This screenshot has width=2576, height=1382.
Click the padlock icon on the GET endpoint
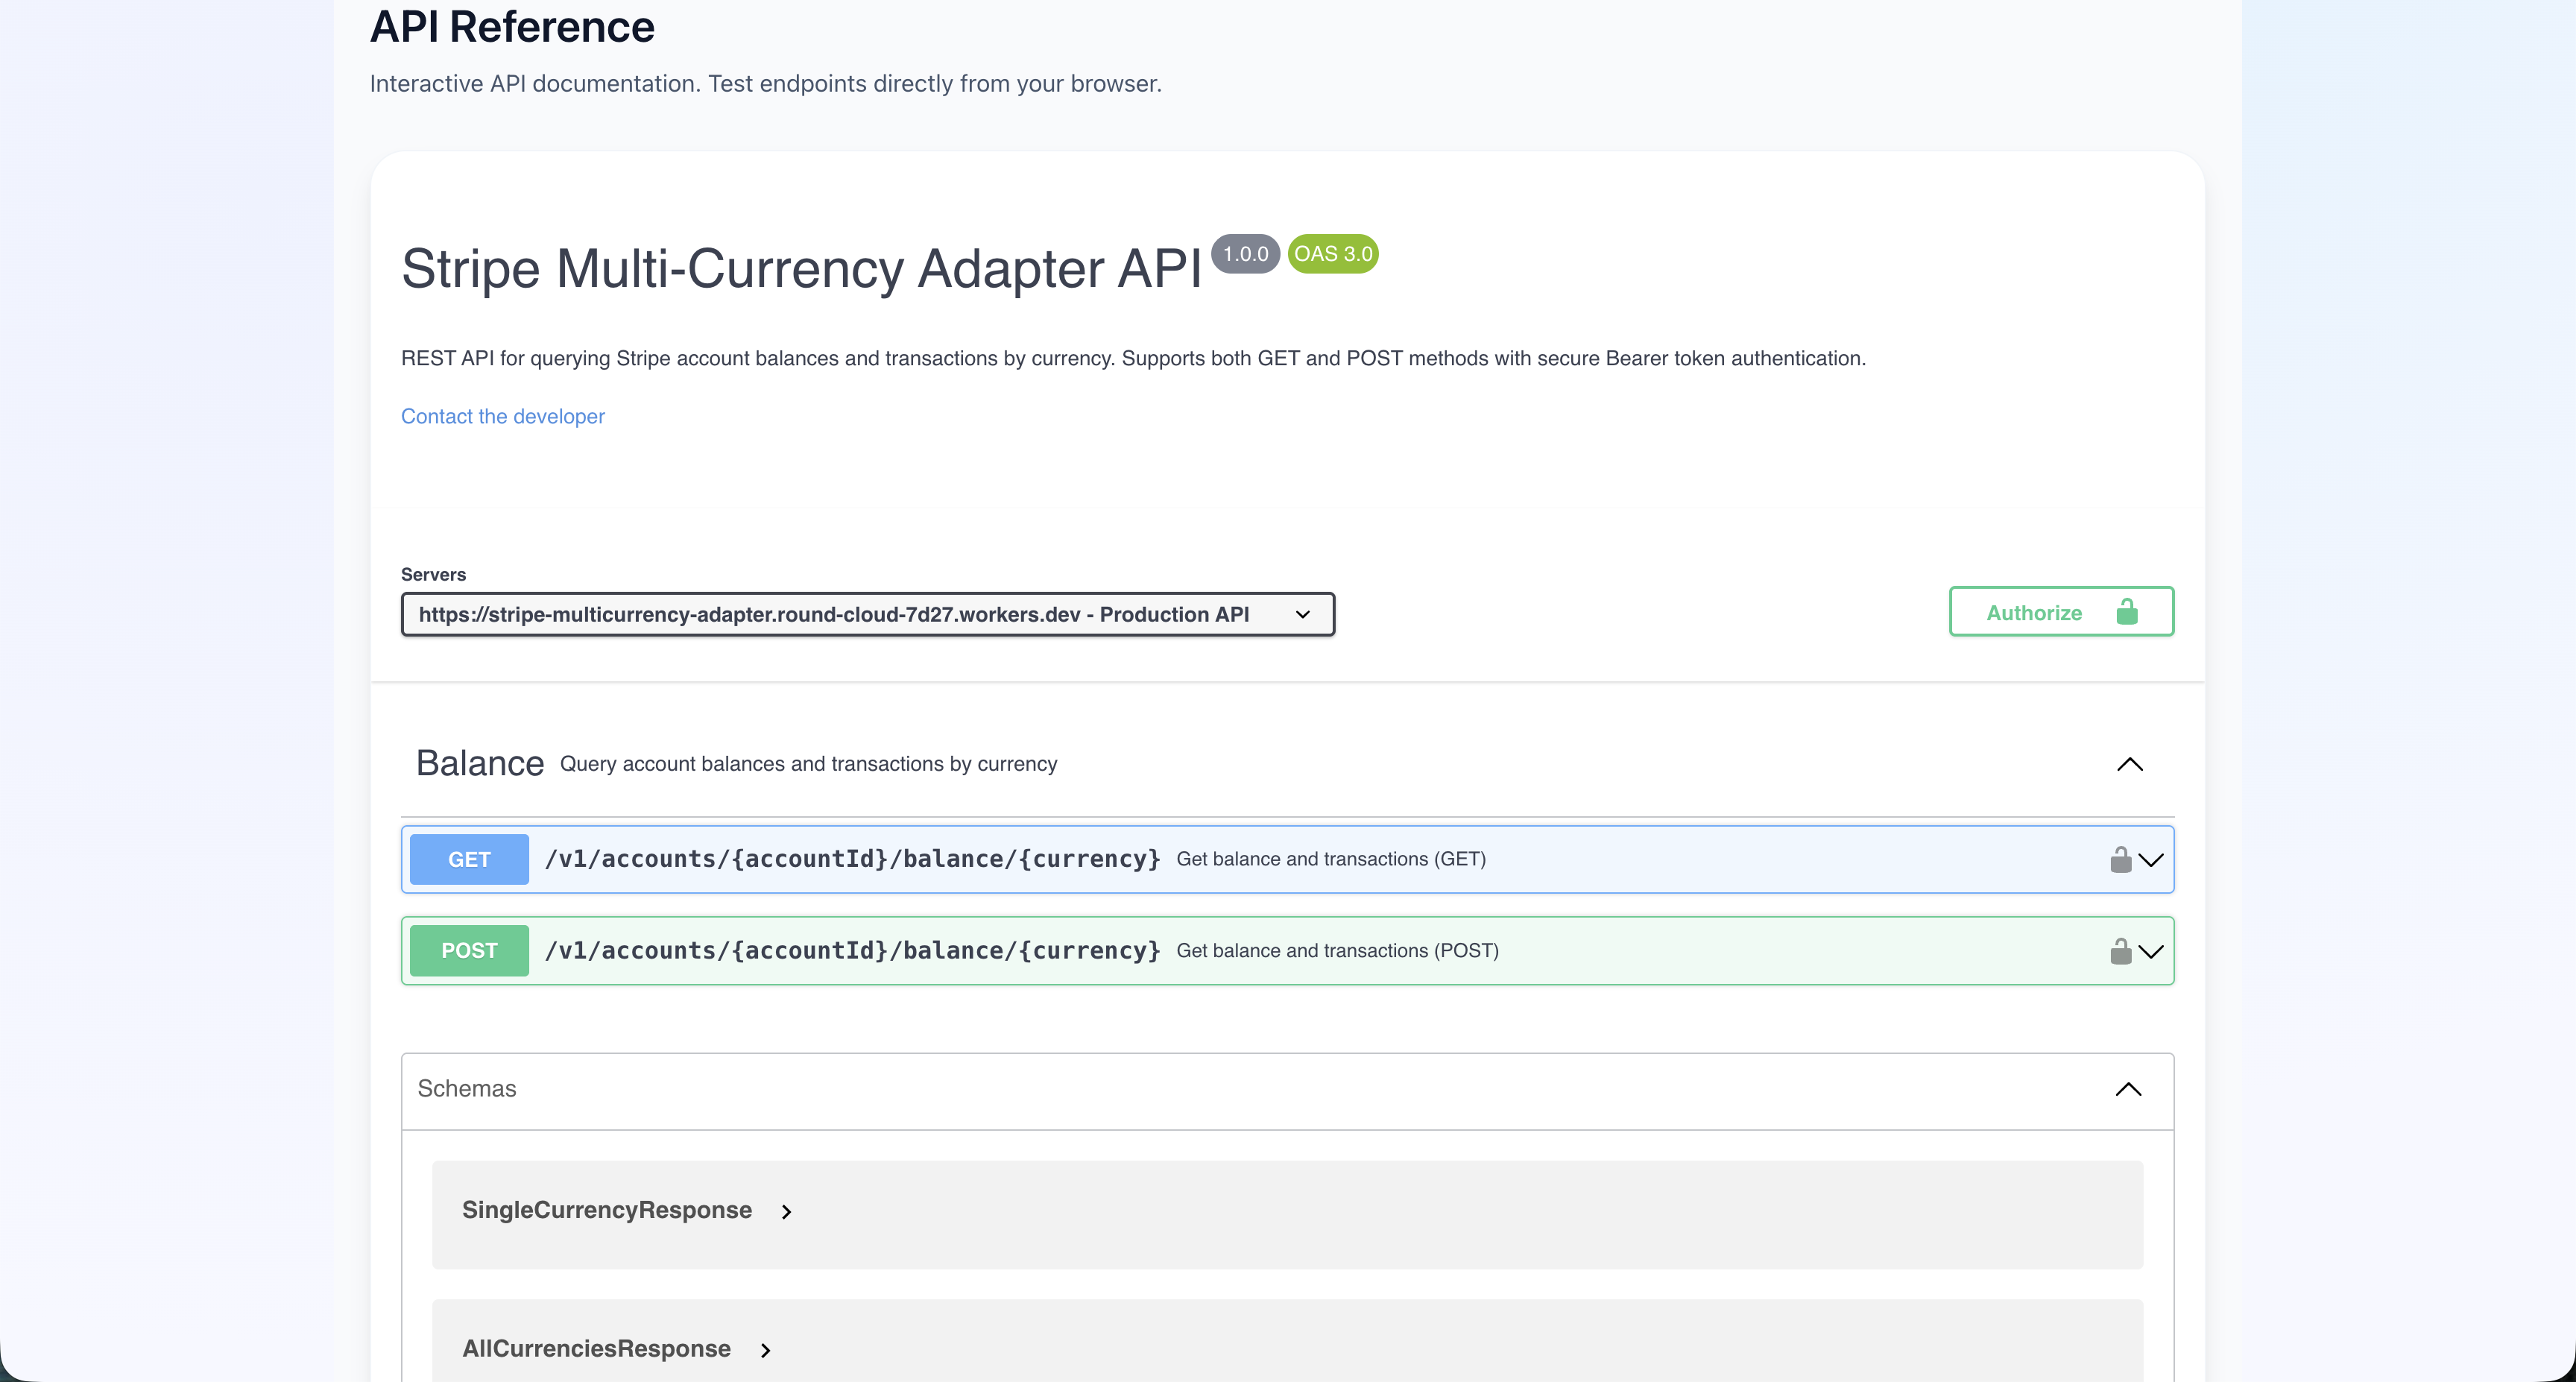pos(2121,859)
